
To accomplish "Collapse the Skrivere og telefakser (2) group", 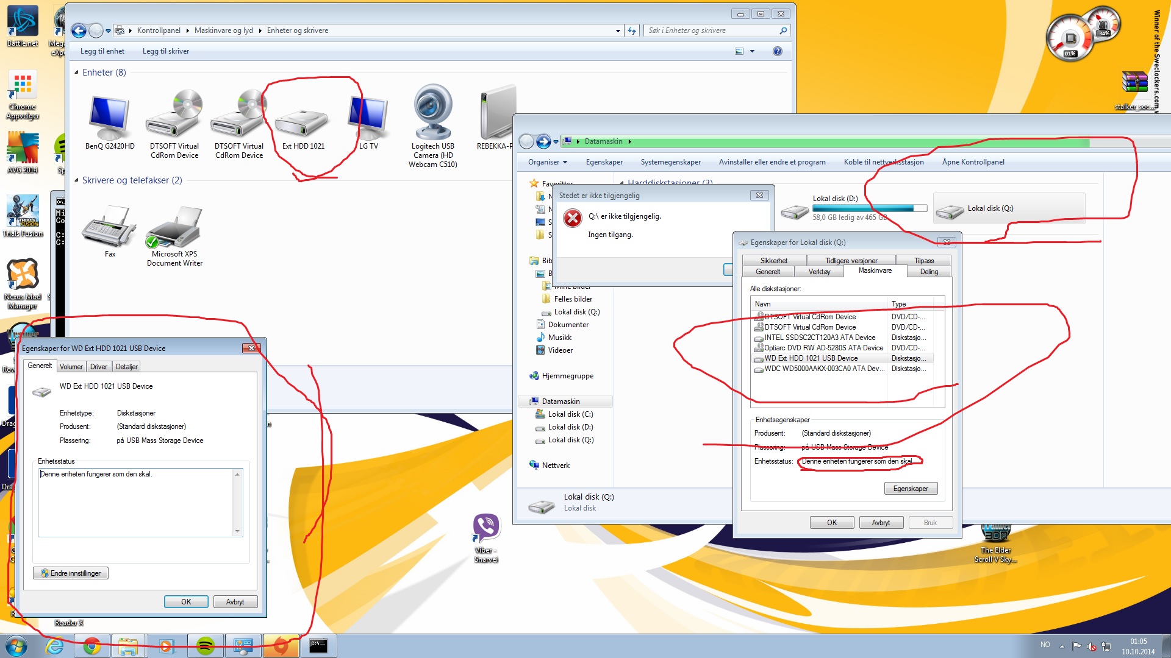I will pyautogui.click(x=76, y=180).
